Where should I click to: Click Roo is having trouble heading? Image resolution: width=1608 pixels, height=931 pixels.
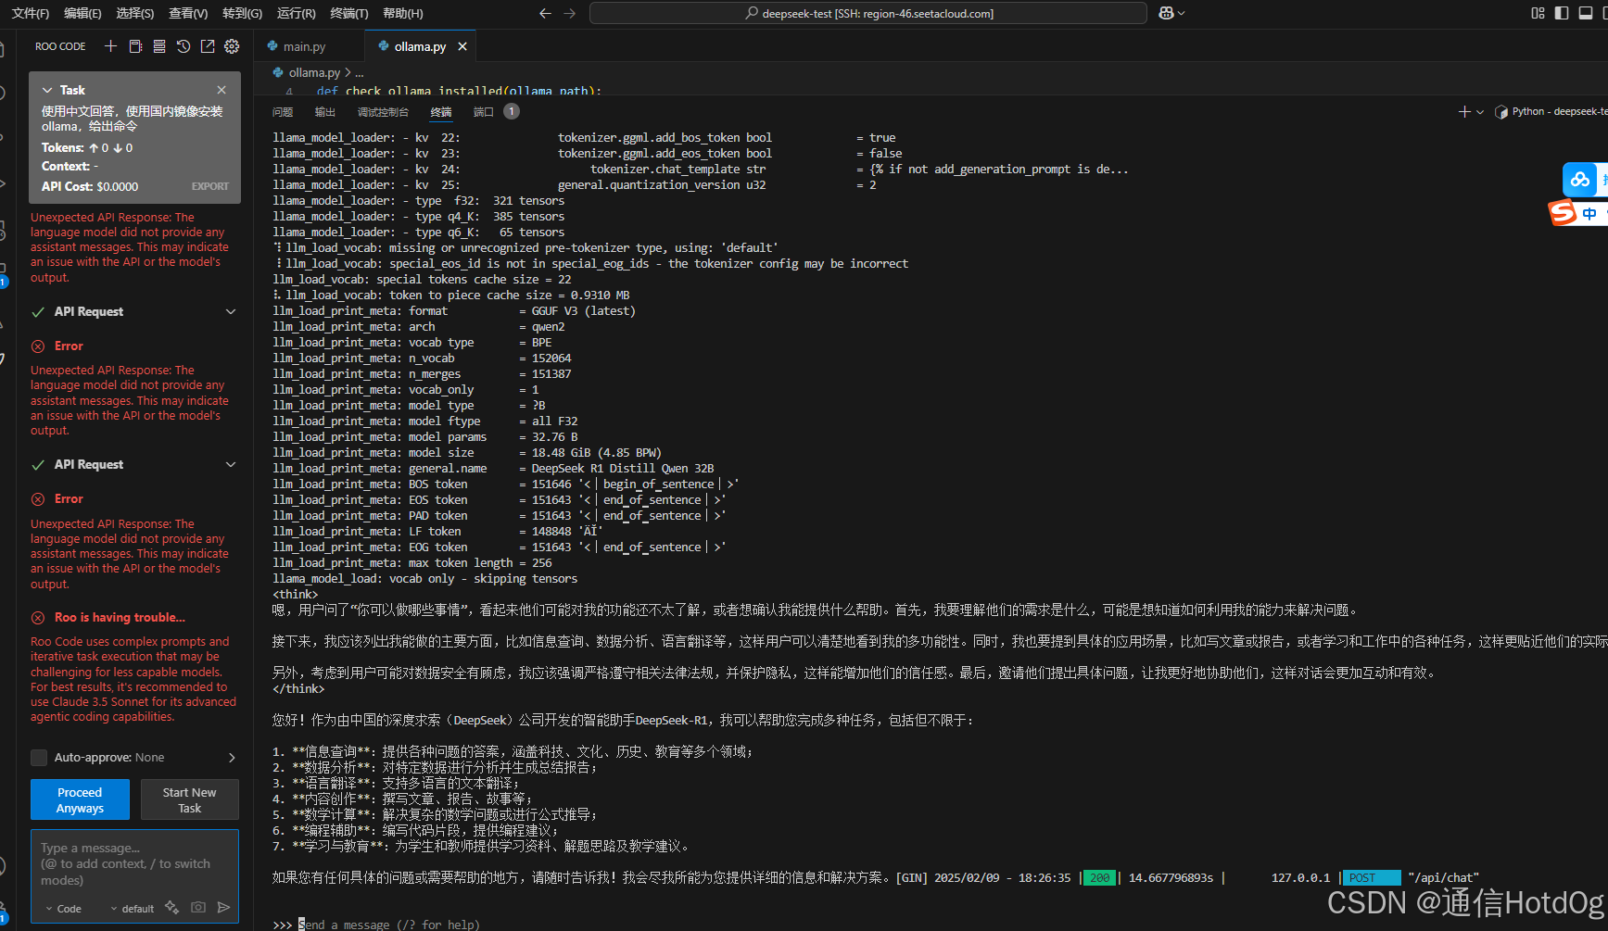point(120,617)
